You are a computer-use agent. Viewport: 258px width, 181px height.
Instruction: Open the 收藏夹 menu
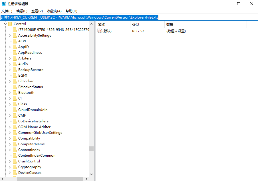(54, 11)
